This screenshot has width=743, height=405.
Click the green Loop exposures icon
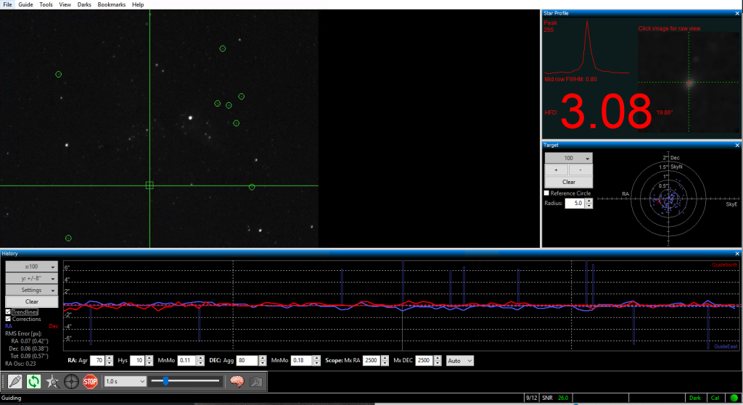click(33, 381)
